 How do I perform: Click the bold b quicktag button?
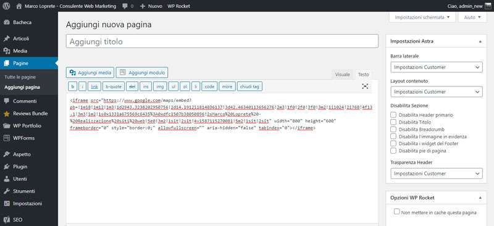pos(73,86)
